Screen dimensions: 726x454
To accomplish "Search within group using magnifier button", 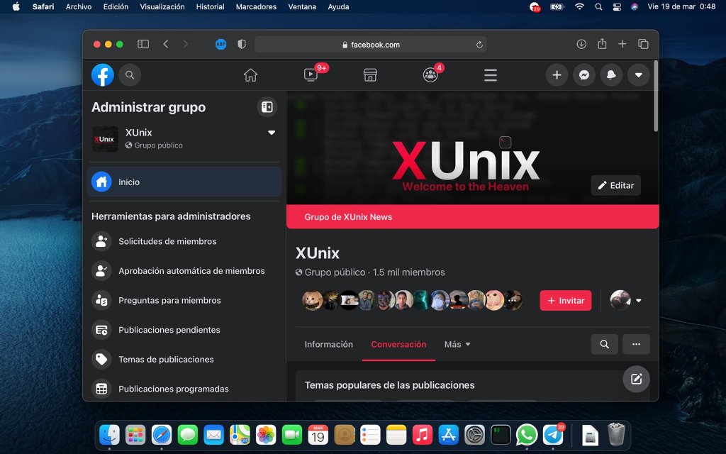I will pos(604,344).
